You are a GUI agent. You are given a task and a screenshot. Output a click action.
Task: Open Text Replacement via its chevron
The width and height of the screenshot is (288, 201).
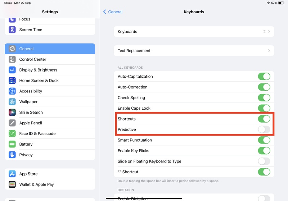269,51
